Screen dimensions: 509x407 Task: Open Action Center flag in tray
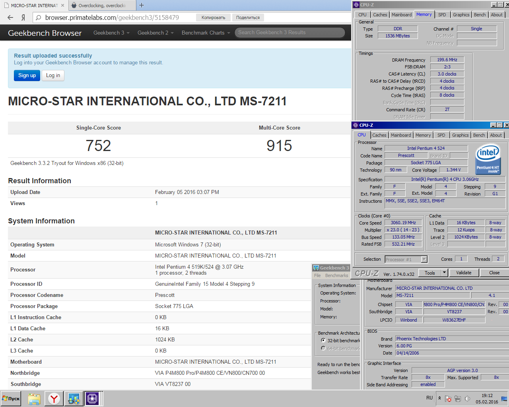point(448,398)
